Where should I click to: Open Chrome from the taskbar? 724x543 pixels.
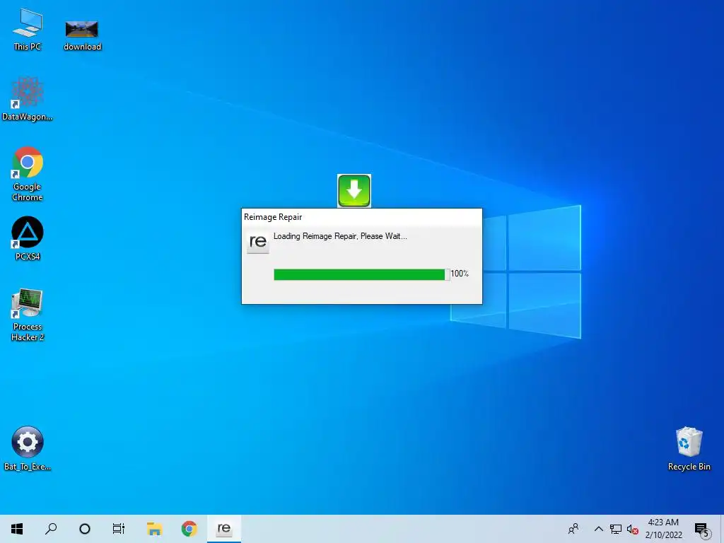pyautogui.click(x=189, y=529)
